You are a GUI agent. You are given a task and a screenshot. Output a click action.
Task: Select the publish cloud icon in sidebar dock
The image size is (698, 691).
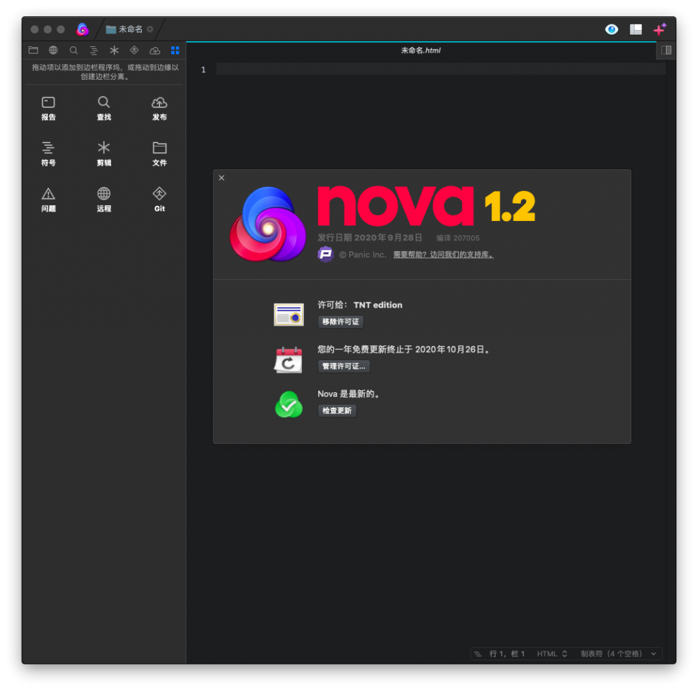pyautogui.click(x=155, y=50)
